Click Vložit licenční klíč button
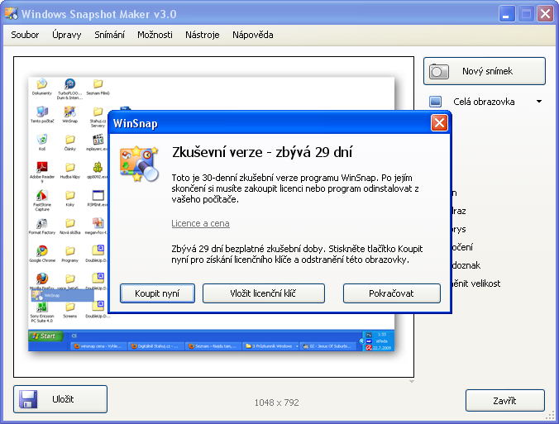The height and width of the screenshot is (424, 559). [264, 293]
